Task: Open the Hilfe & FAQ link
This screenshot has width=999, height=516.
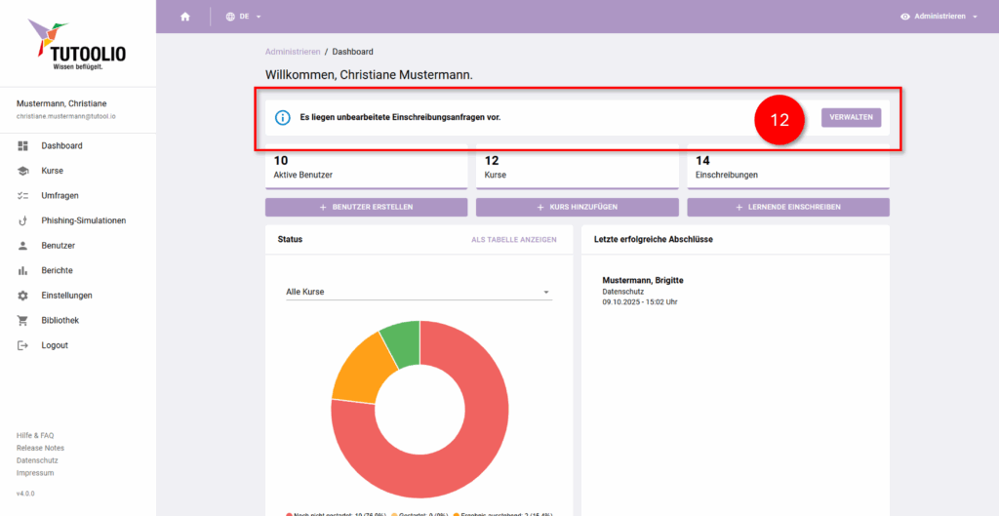Action: coord(35,435)
